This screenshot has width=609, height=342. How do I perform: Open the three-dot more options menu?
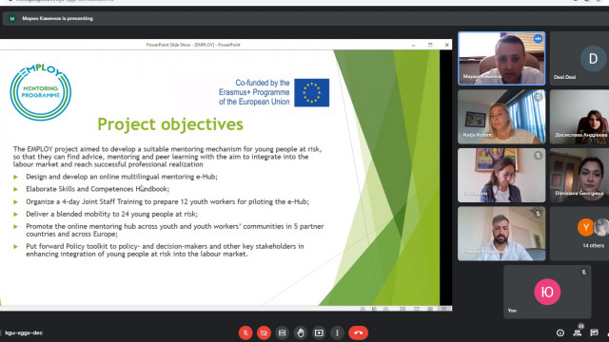[x=337, y=332]
